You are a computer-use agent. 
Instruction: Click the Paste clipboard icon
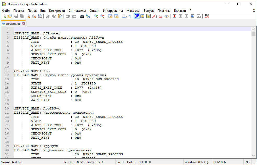point(60,16)
